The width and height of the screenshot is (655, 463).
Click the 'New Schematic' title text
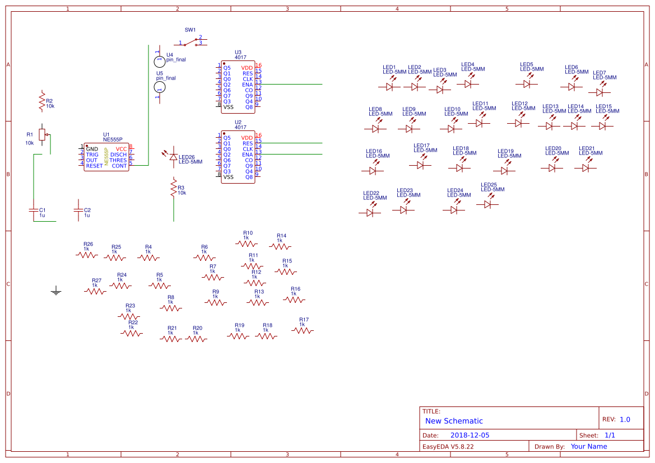pos(454,421)
